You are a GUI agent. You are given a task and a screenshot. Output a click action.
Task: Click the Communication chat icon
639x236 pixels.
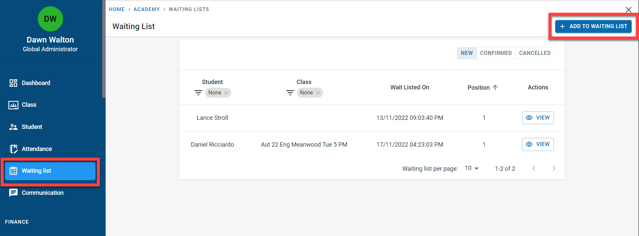[13, 193]
